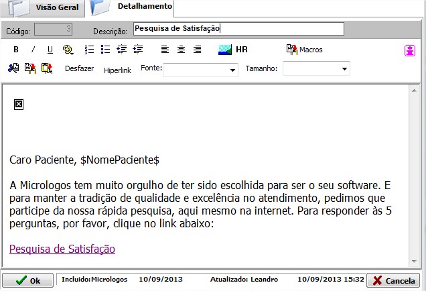Click the Hiperlink button
This screenshot has width=426, height=291.
(117, 70)
